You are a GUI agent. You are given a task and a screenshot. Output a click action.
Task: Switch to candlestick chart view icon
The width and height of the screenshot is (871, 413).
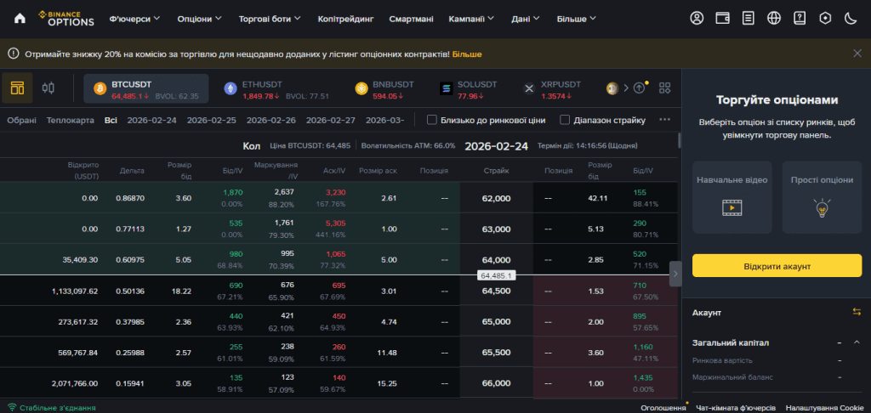[48, 88]
